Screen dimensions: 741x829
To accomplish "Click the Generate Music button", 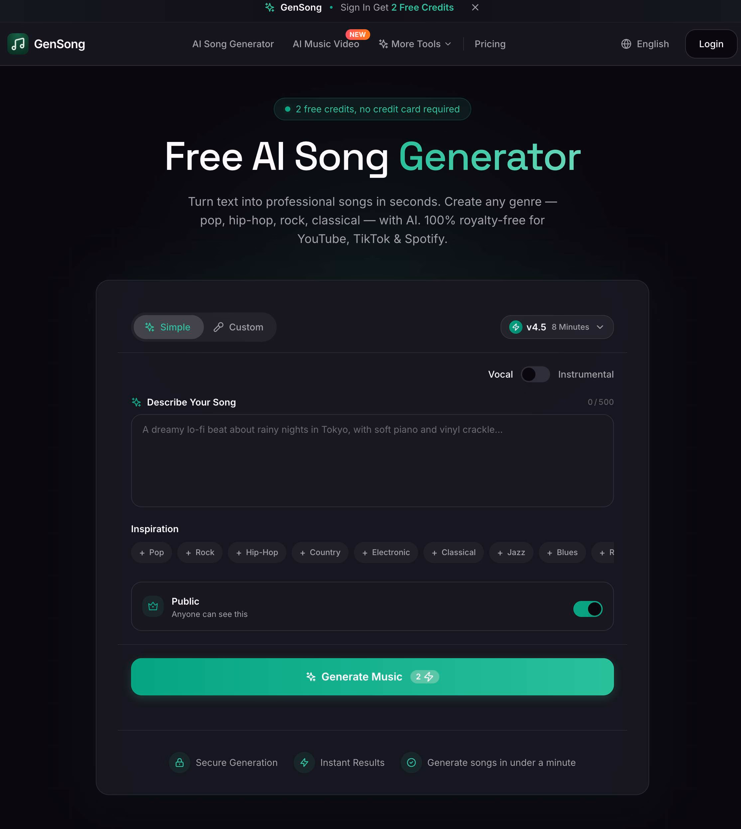I will 372,677.
